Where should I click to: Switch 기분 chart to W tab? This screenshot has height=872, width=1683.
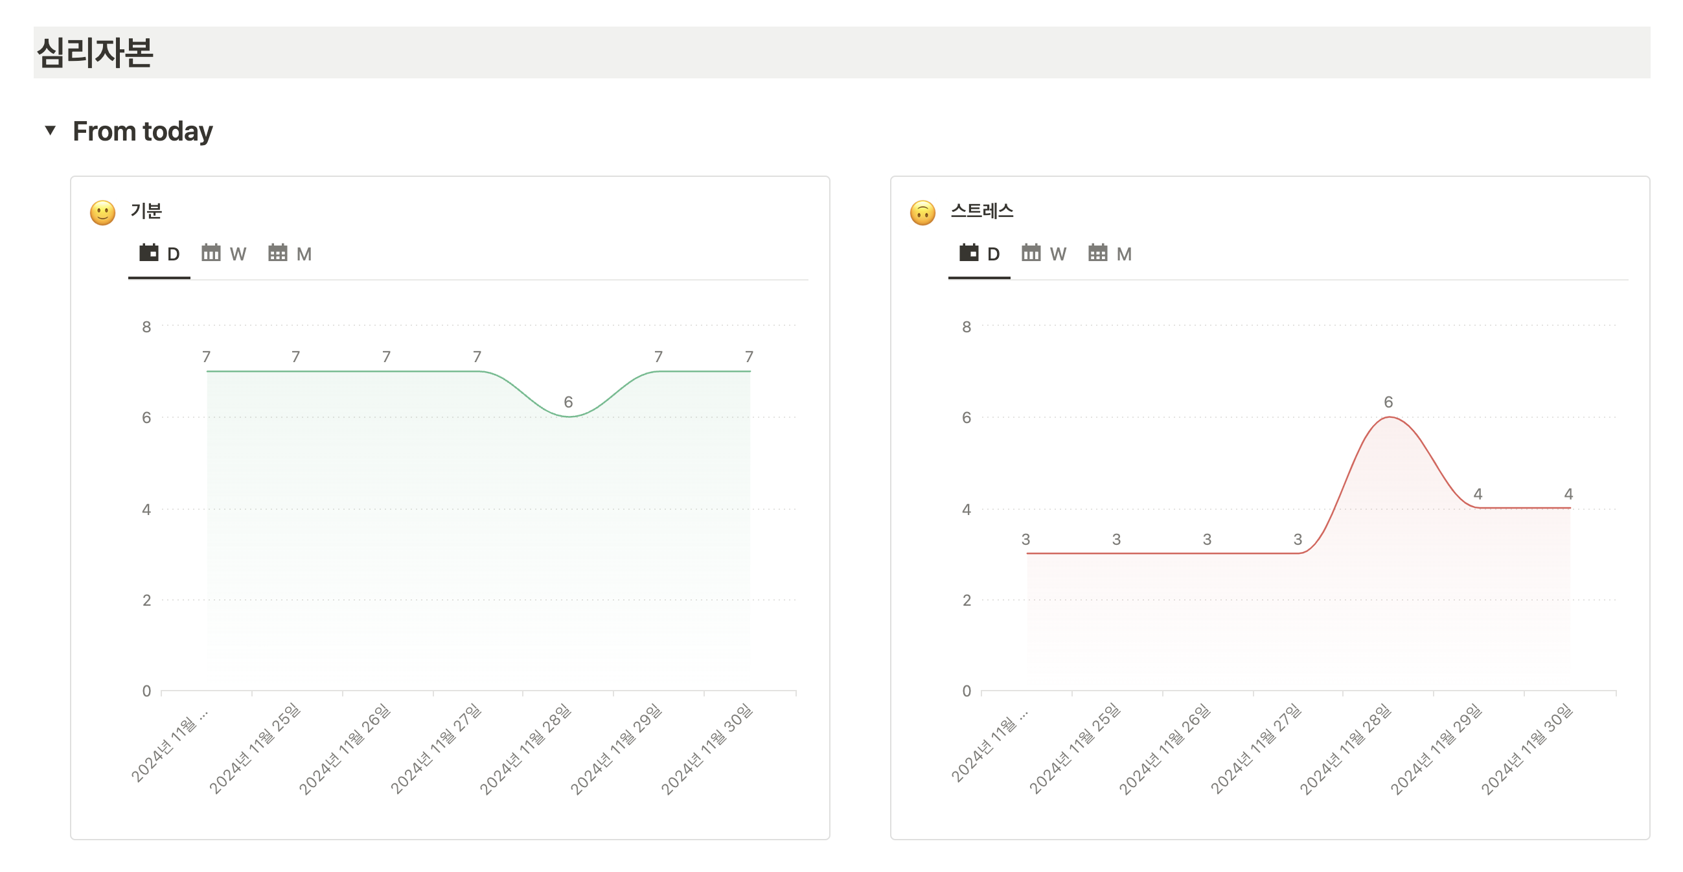click(238, 254)
